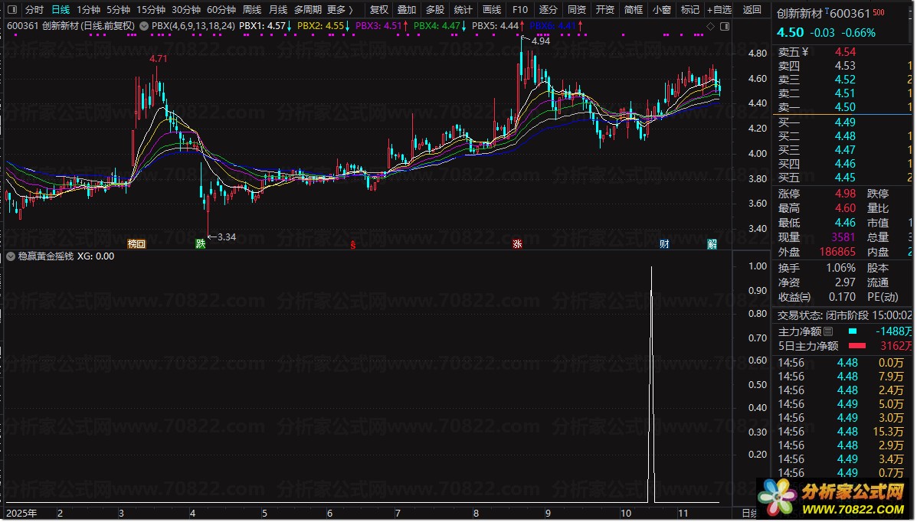Screen dimensions: 917x522
Task: Click the 返回 button
Action: click(x=752, y=10)
